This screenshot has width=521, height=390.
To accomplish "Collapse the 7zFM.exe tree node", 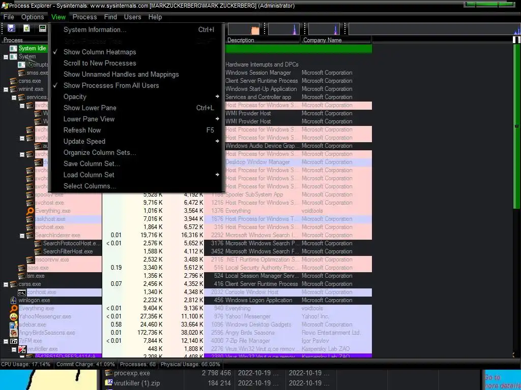I will coord(6,341).
